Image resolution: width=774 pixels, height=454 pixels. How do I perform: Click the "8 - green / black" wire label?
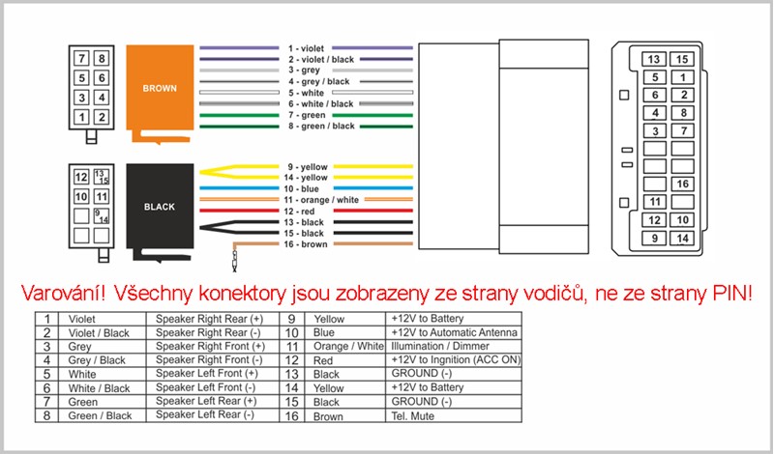tap(320, 126)
